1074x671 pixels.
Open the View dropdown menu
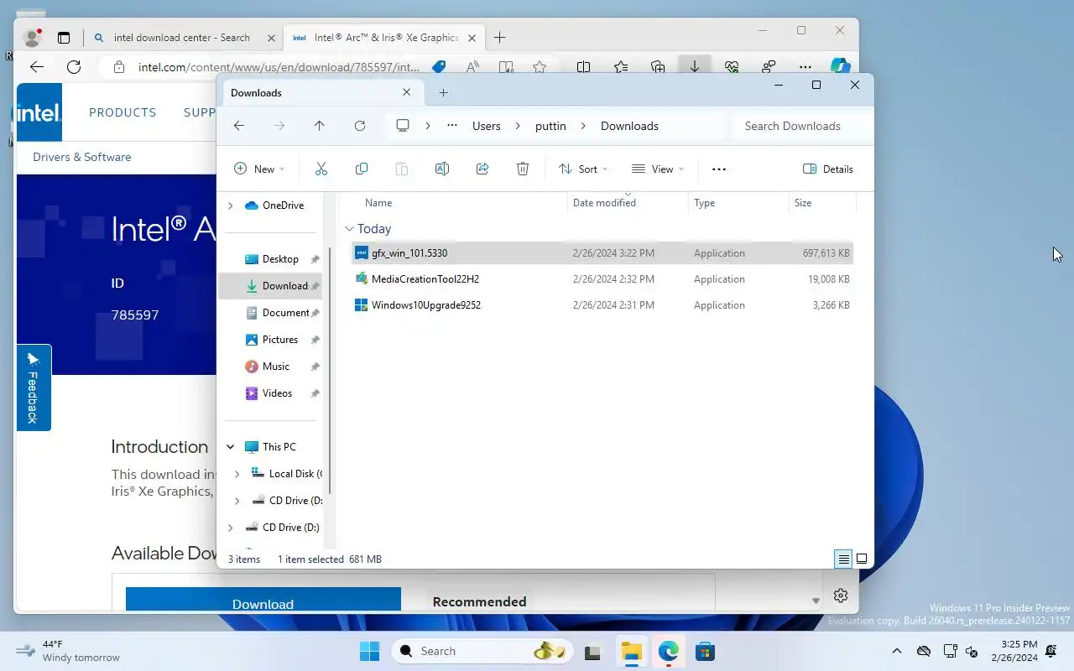[658, 169]
